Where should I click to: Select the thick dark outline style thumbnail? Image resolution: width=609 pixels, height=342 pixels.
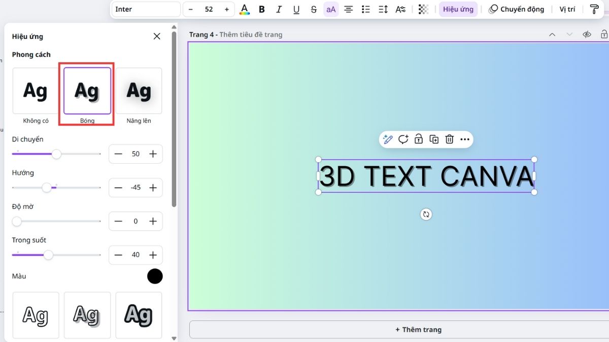pos(139,315)
